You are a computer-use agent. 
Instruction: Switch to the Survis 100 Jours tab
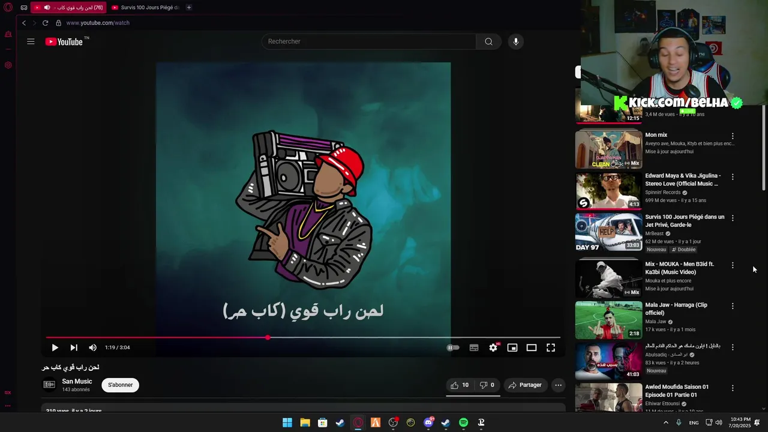[x=146, y=8]
